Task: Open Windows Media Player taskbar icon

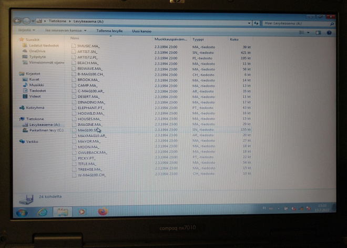Action: pyautogui.click(x=81, y=212)
